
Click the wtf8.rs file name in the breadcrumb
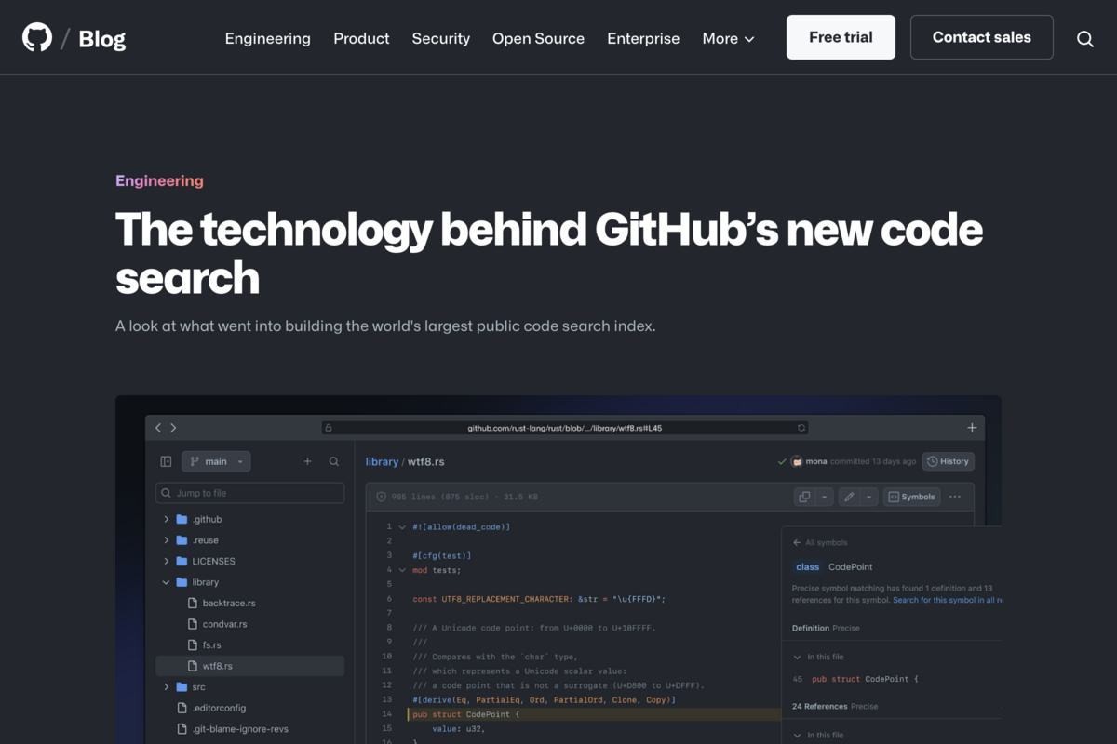(426, 461)
